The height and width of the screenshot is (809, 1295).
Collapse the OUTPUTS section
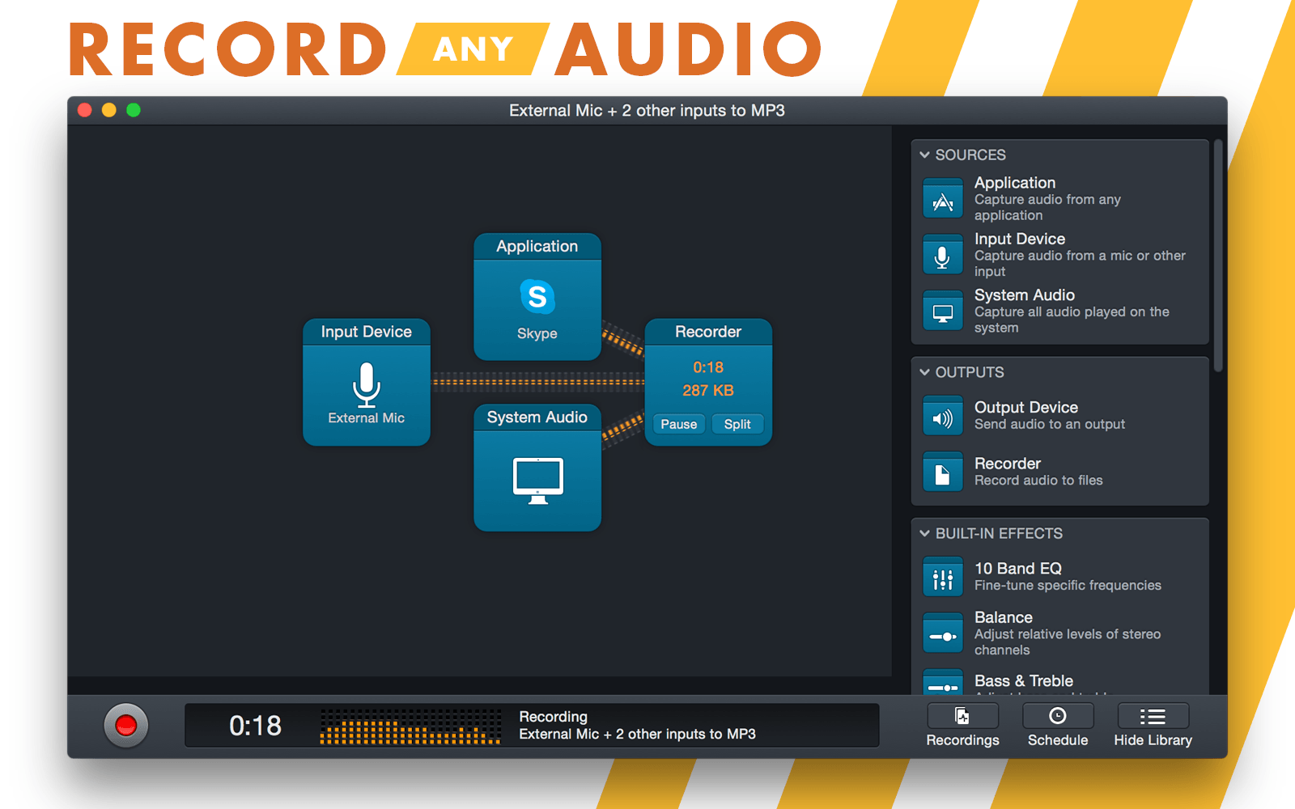pyautogui.click(x=924, y=372)
